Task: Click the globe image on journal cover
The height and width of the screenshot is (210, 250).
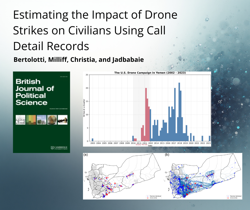Action: point(52,119)
